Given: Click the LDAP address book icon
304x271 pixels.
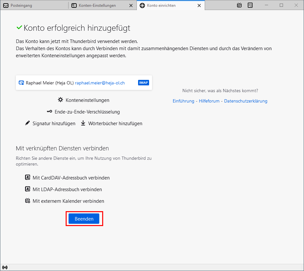Looking at the screenshot, I should (x=27, y=190).
